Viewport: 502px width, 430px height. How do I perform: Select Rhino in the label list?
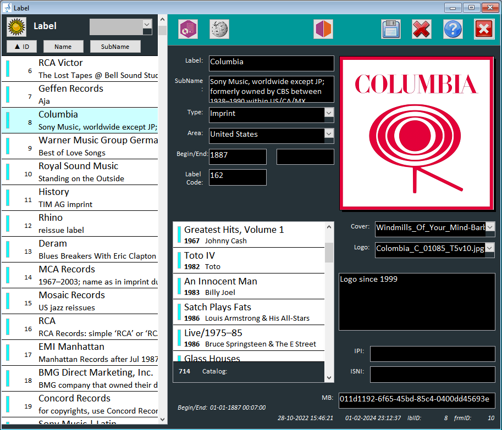[x=82, y=224]
